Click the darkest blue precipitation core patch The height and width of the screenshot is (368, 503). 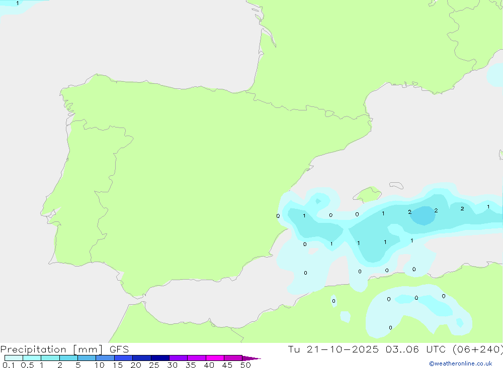point(423,215)
